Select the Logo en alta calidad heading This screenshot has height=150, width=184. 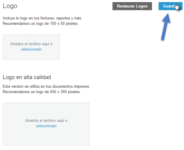pos(27,77)
